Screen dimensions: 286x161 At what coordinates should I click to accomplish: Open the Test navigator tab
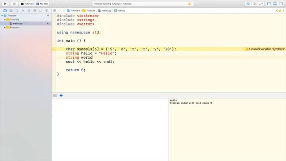pyautogui.click(x=29, y=11)
